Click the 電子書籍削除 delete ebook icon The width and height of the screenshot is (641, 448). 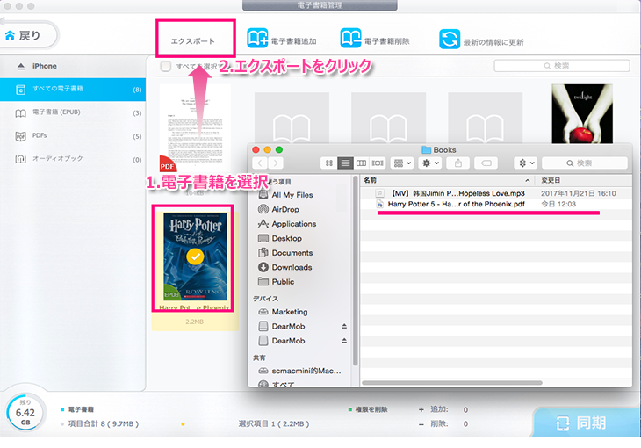pos(350,39)
